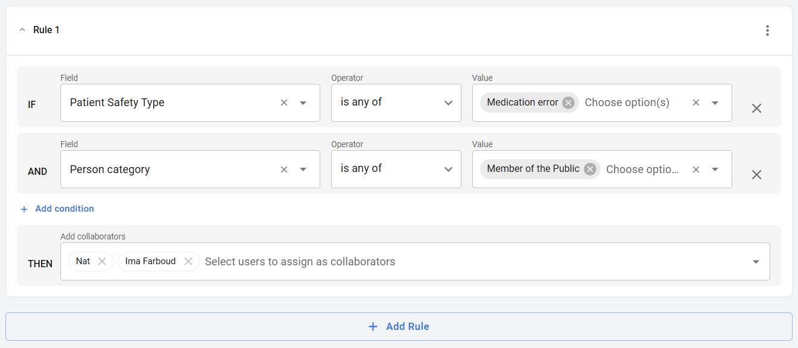Remove the Medication error chip
This screenshot has width=798, height=348.
568,103
